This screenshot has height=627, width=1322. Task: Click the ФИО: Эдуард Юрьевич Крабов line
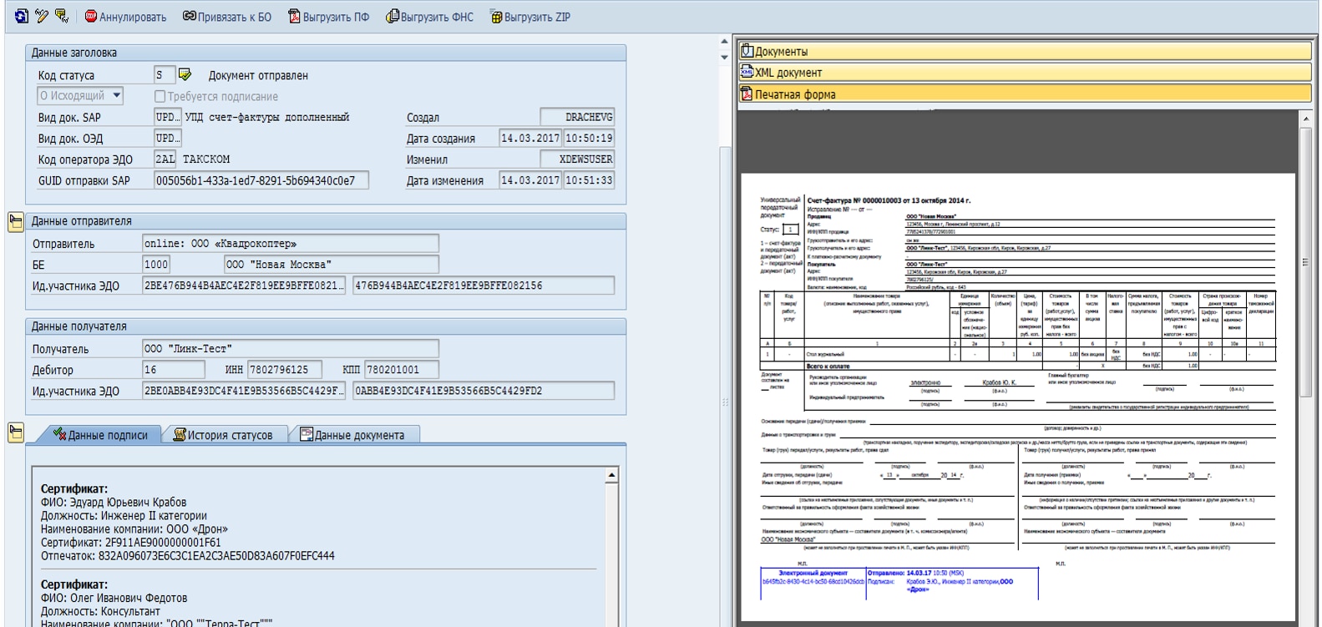(114, 503)
